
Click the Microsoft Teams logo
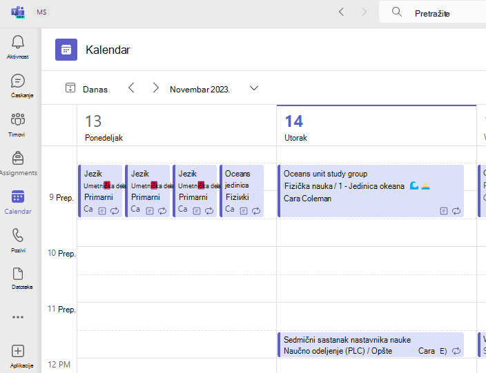(18, 12)
